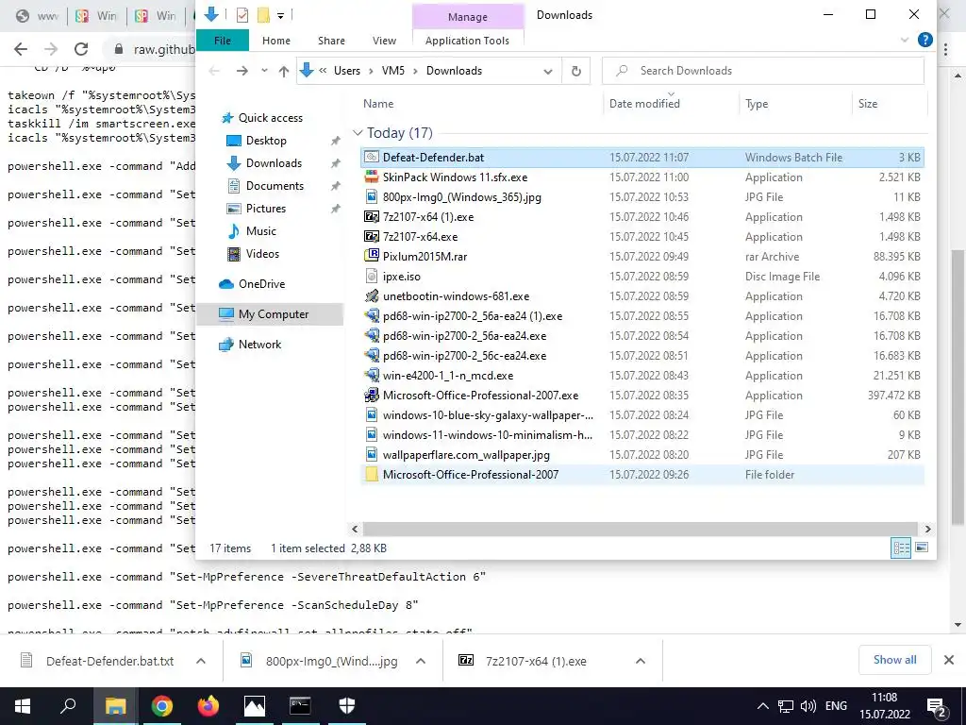The height and width of the screenshot is (725, 966).
Task: Open Firefox from the taskbar
Action: pos(208,706)
